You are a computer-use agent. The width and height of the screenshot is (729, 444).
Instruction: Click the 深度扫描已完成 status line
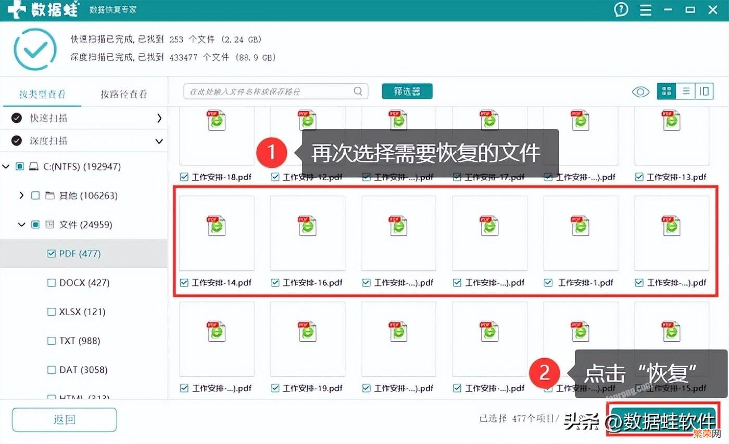173,58
